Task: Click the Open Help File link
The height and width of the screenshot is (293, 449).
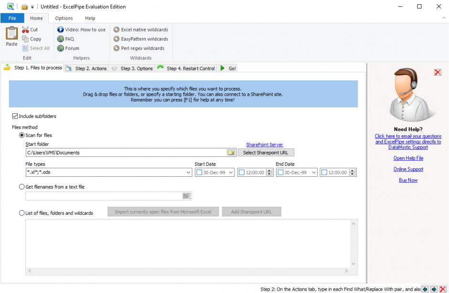Action: tap(408, 158)
